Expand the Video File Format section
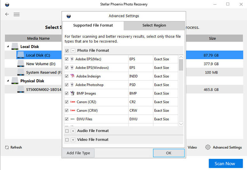 (x=73, y=140)
